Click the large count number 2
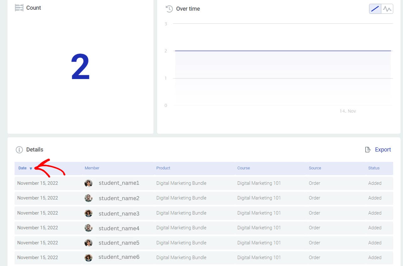This screenshot has height=266, width=403. pyautogui.click(x=80, y=67)
